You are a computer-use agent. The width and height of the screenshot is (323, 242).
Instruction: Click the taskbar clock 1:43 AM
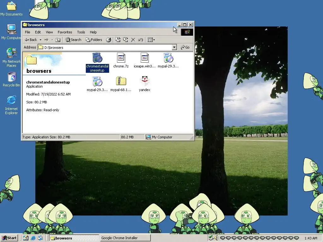click(311, 238)
